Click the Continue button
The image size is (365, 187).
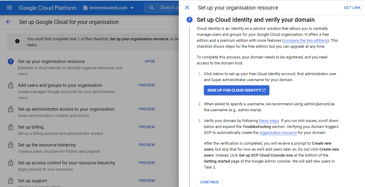[210, 182]
